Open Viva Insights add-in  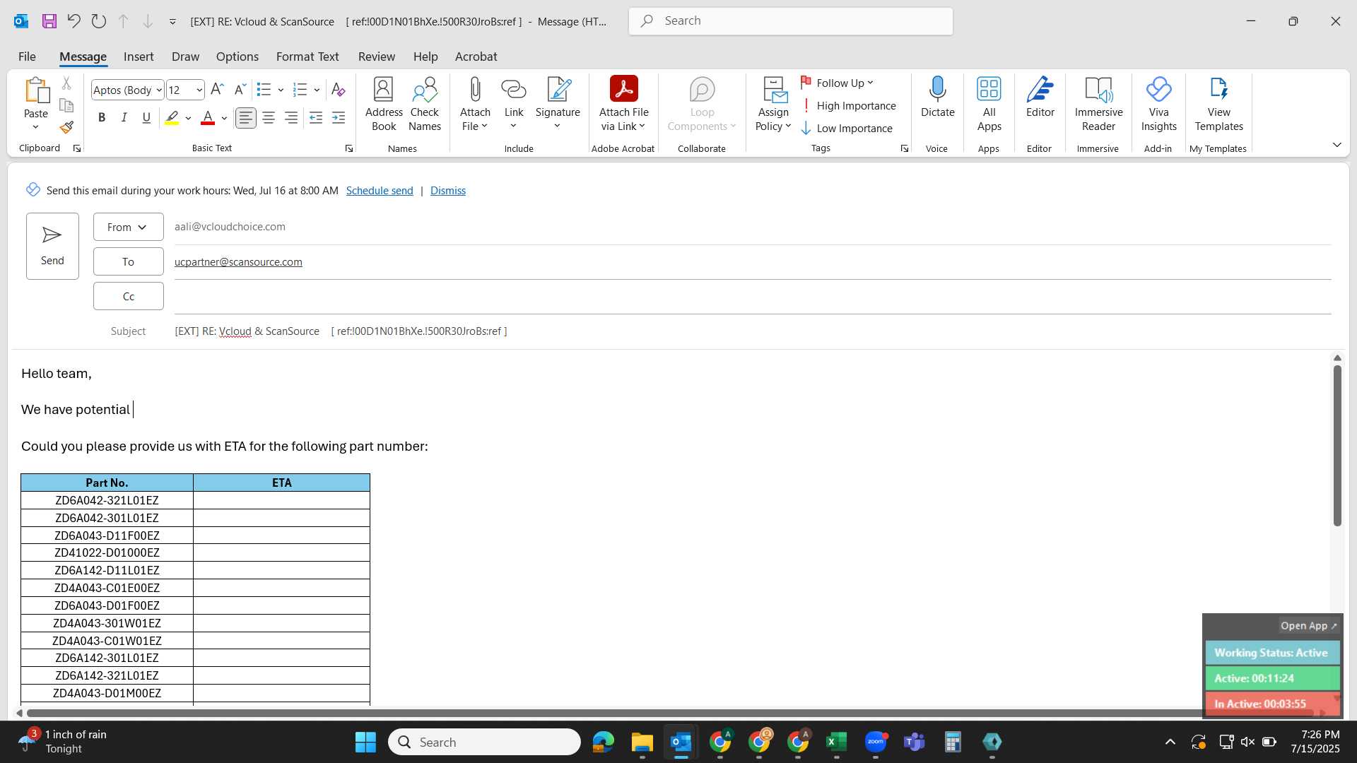(x=1158, y=105)
